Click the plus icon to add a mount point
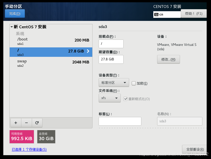 pyautogui.click(x=16, y=123)
